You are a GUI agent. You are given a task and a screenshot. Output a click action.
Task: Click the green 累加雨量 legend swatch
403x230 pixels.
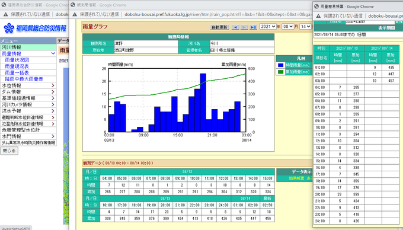pyautogui.click(x=281, y=72)
